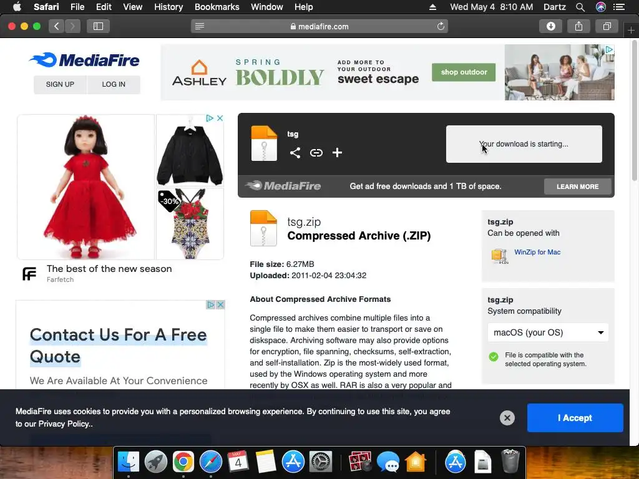Click the eject icon in menu bar
The image size is (639, 479).
pos(433,7)
